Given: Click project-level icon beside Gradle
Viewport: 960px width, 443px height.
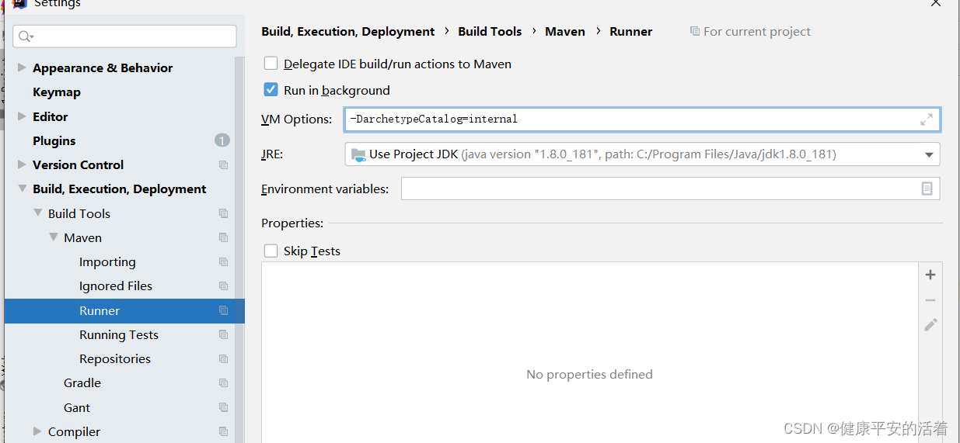Looking at the screenshot, I should coord(224,383).
